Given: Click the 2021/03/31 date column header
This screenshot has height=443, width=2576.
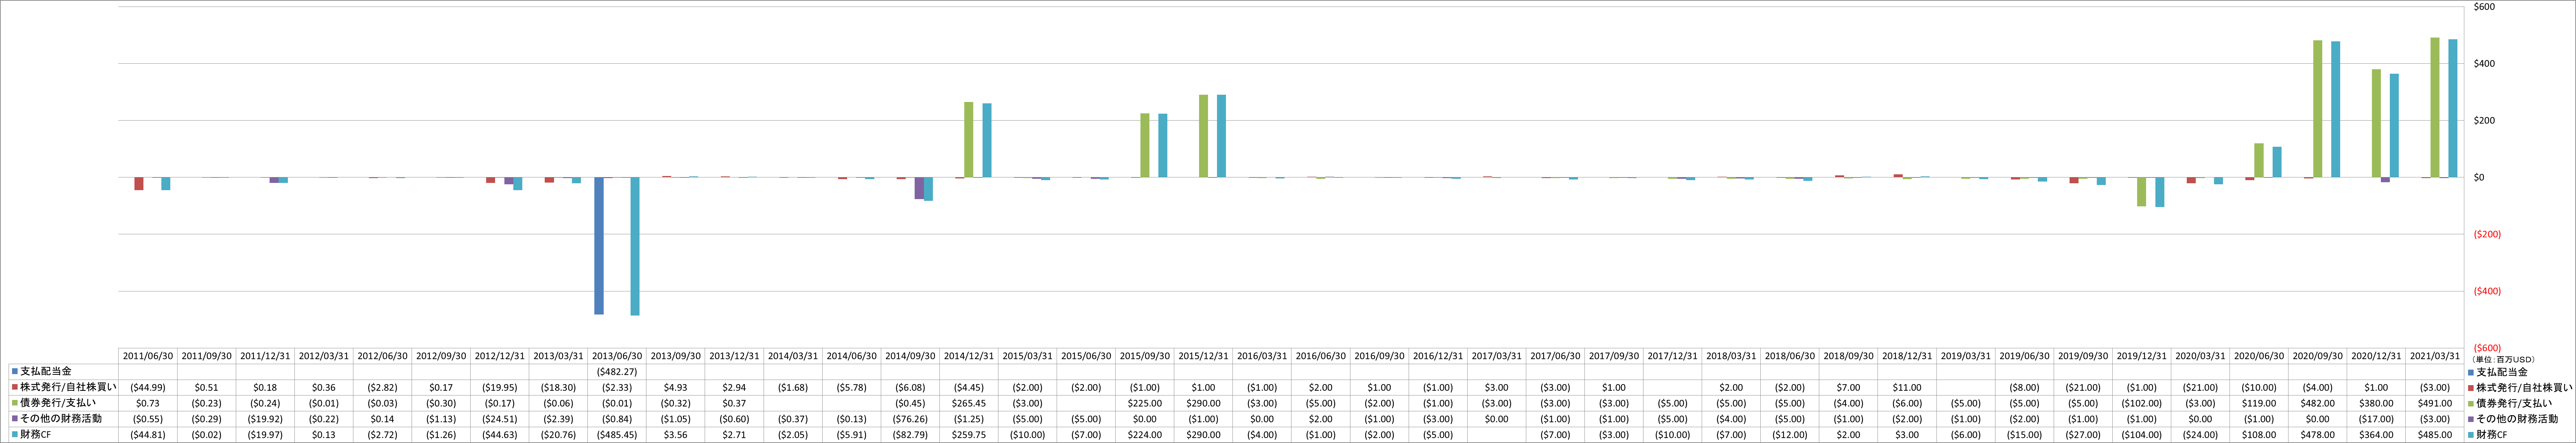Looking at the screenshot, I should coord(2435,356).
